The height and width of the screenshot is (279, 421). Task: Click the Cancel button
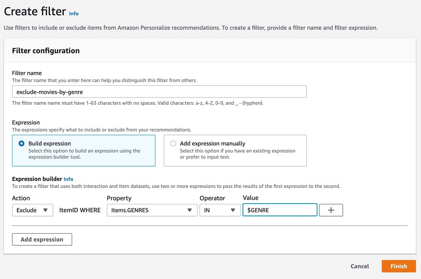pos(359,266)
